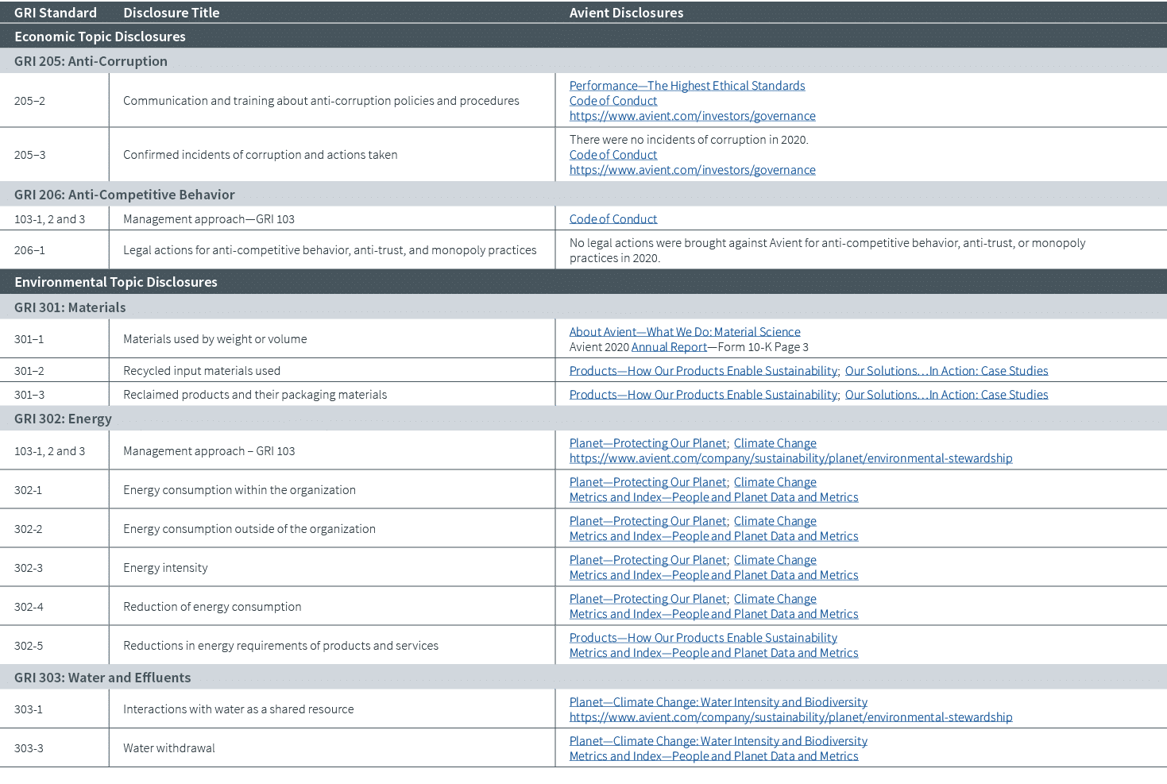Open Products Enable Sustainability link in 302-5 row
The image size is (1167, 784).
tap(702, 638)
